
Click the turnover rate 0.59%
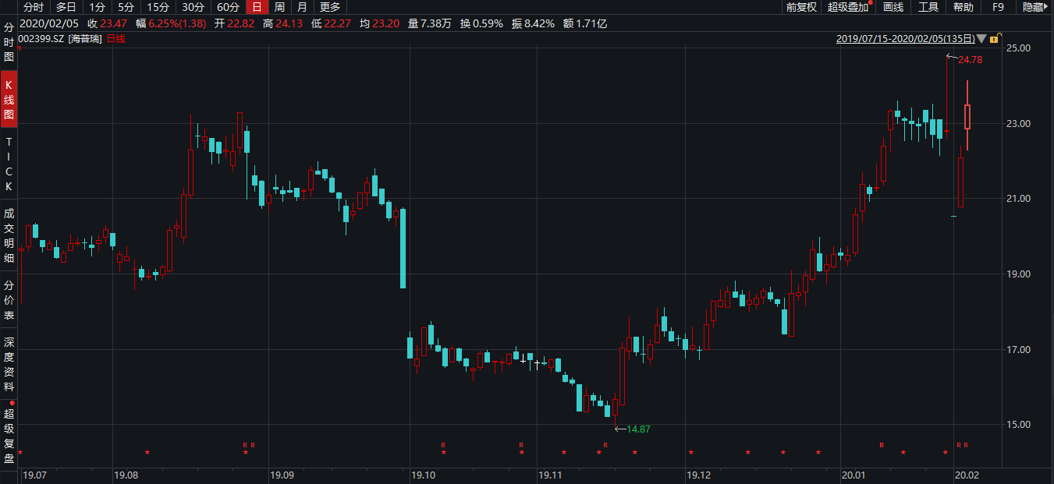[x=488, y=23]
